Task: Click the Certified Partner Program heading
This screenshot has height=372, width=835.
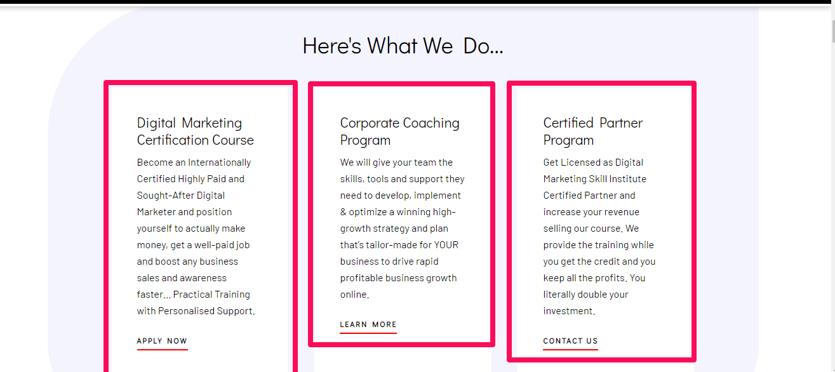Action: click(x=592, y=131)
